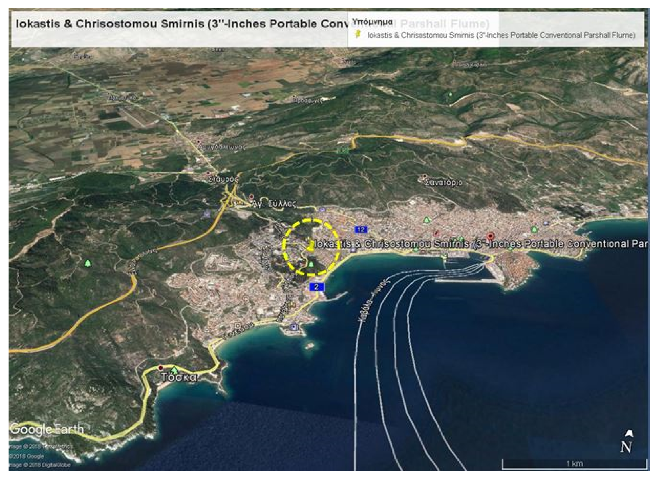The width and height of the screenshot is (657, 478).
Task: Click the blue route 2 road shield
Action: click(316, 287)
